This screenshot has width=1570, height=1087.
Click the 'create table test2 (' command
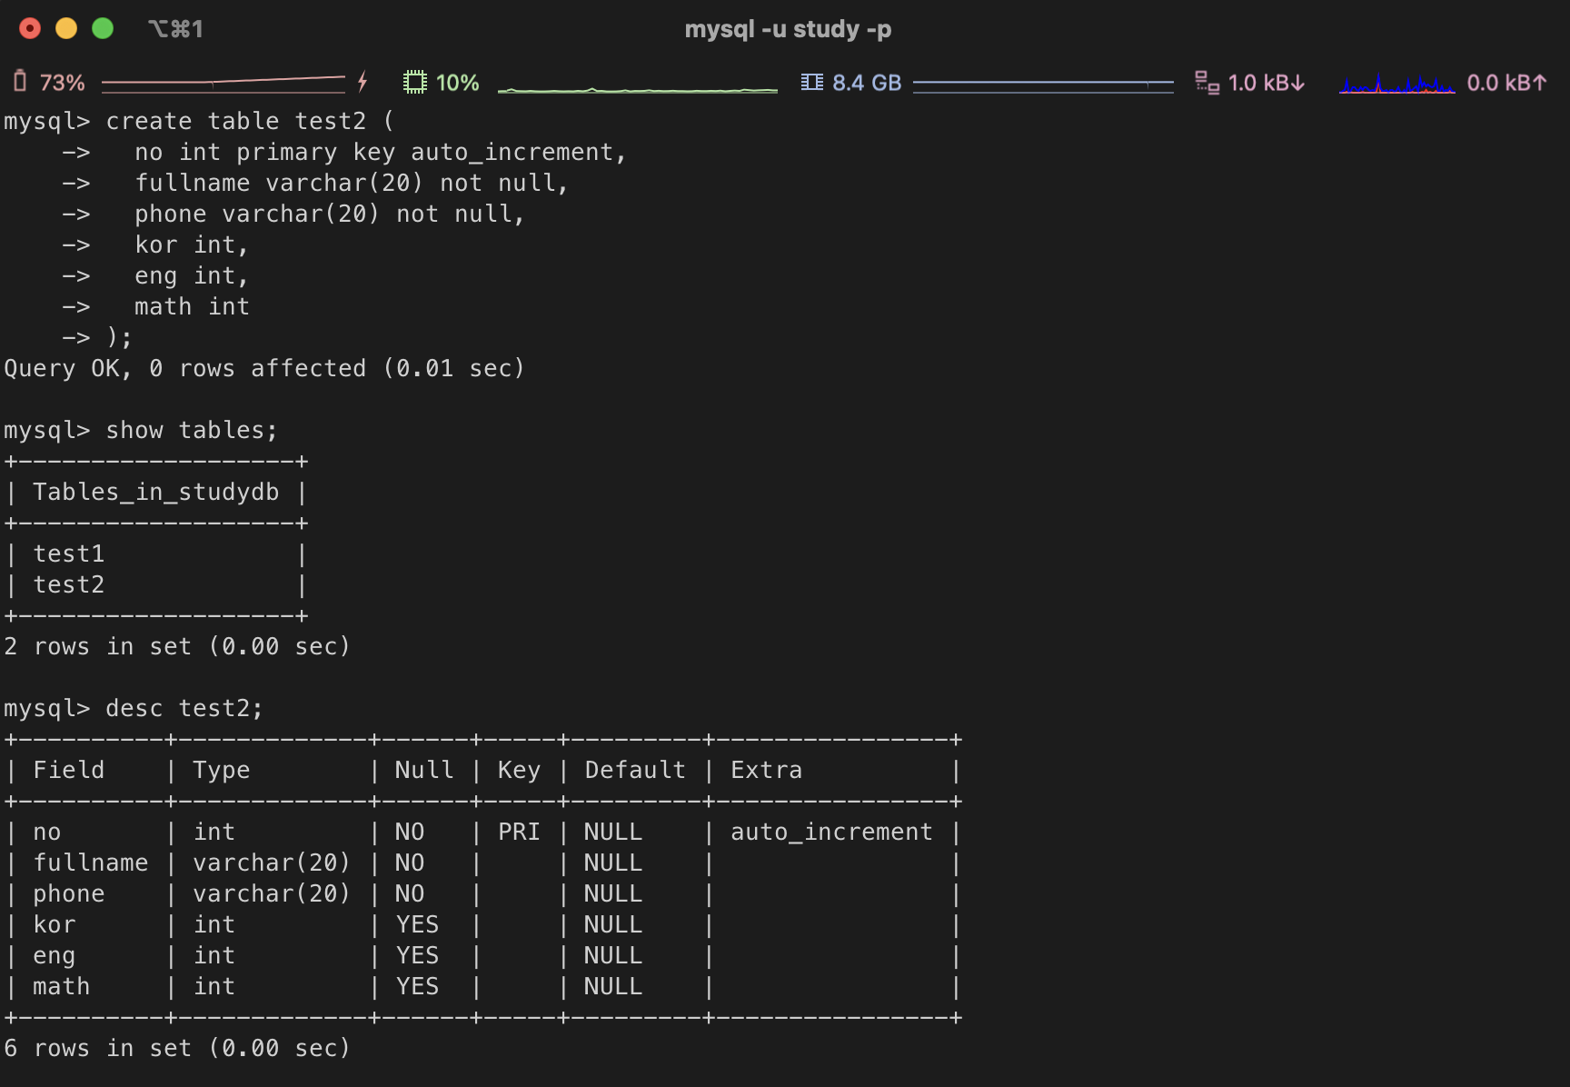250,121
